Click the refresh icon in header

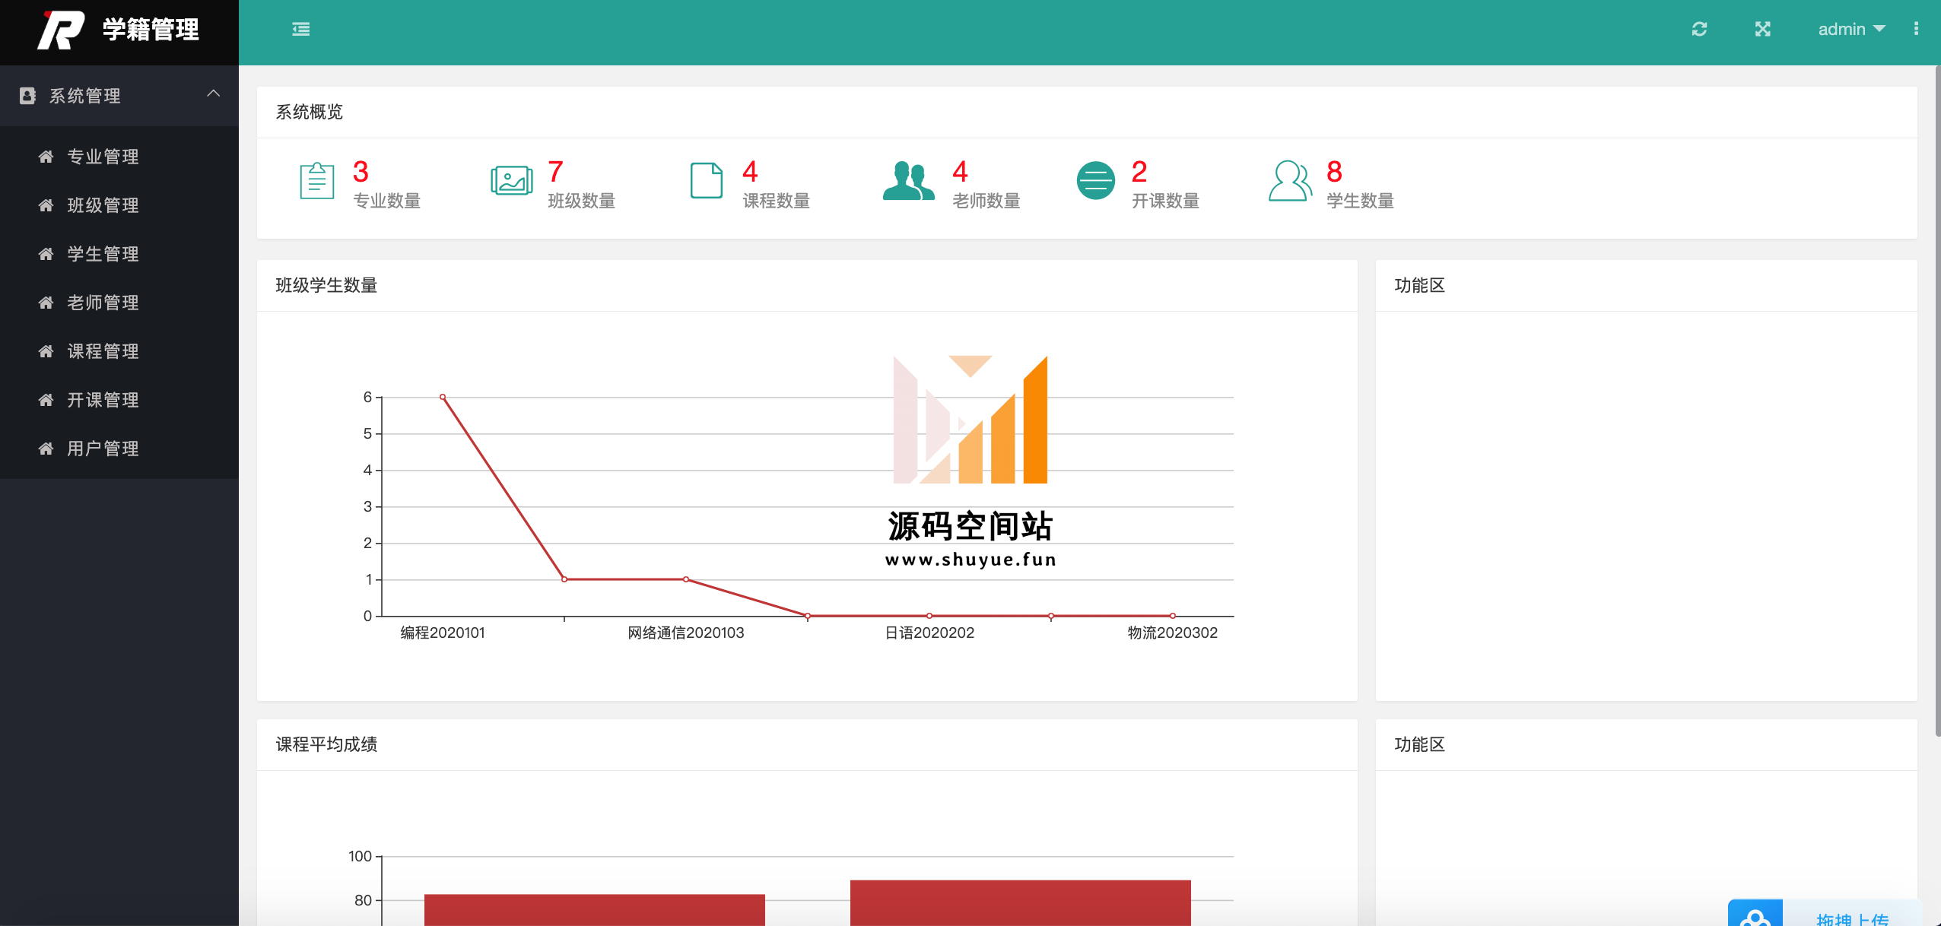click(1699, 29)
